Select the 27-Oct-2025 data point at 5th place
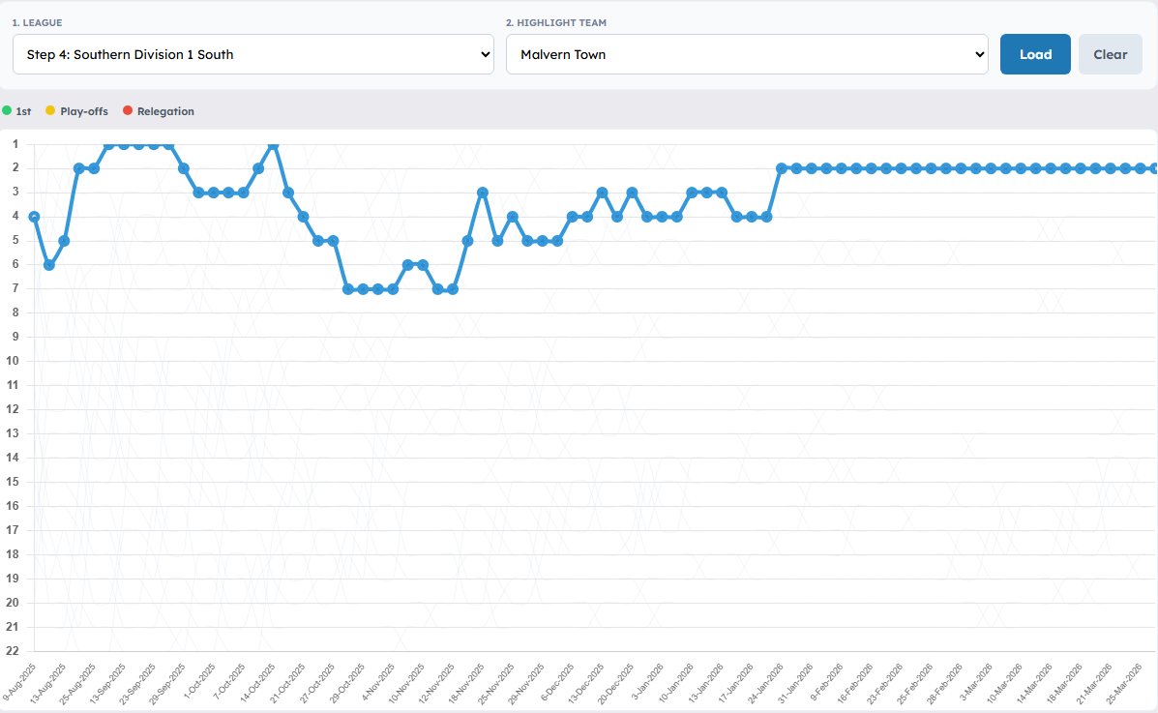This screenshot has height=713, width=1158. tap(333, 241)
